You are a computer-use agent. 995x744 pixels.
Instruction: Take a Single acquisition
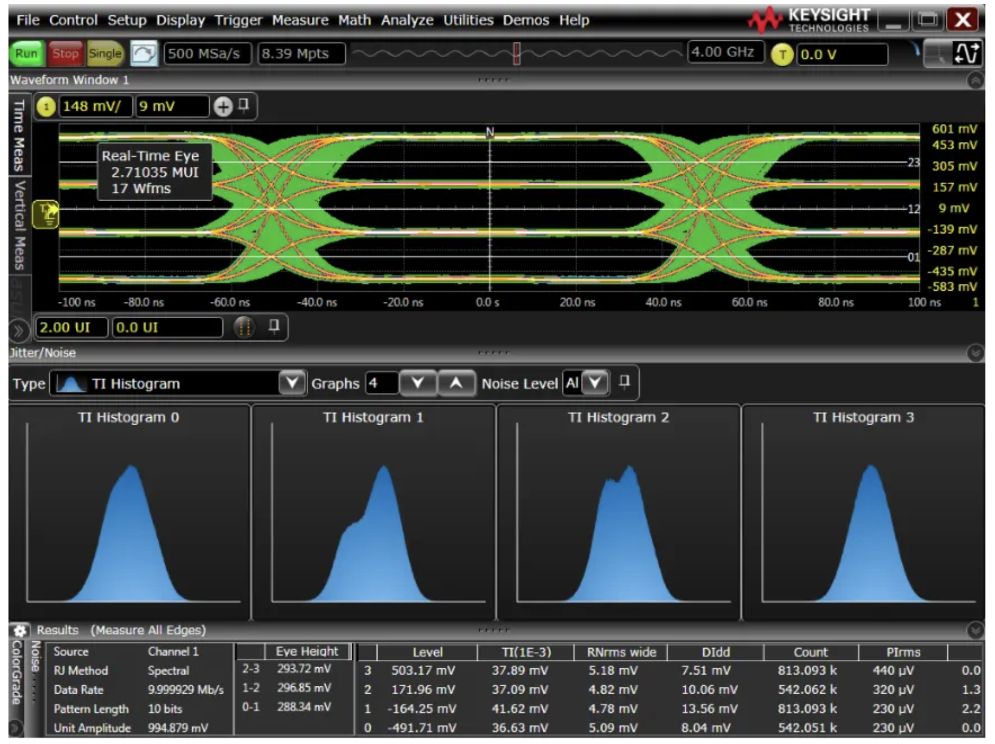coord(105,54)
